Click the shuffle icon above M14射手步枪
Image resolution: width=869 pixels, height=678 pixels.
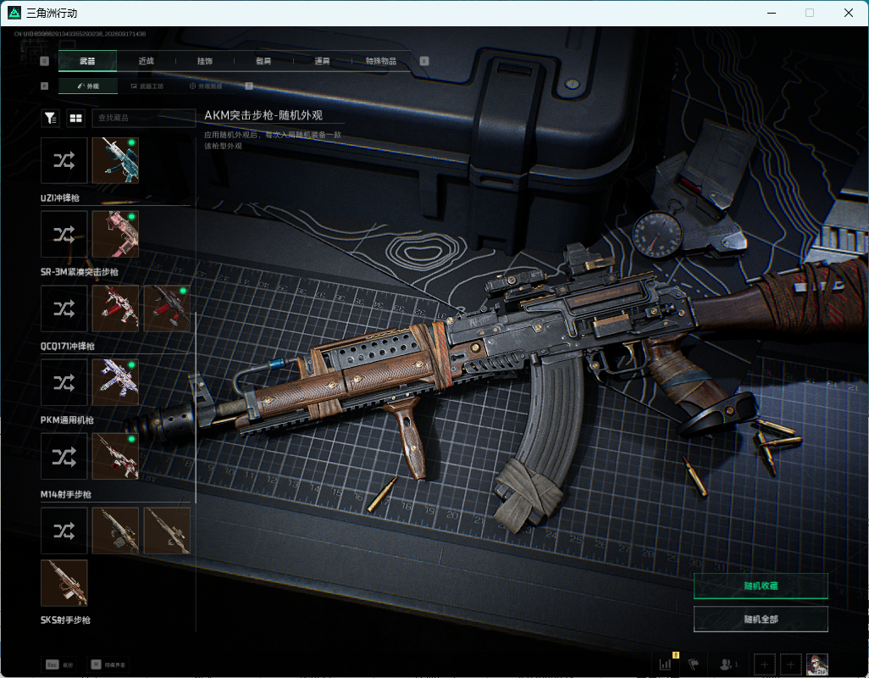[x=64, y=456]
